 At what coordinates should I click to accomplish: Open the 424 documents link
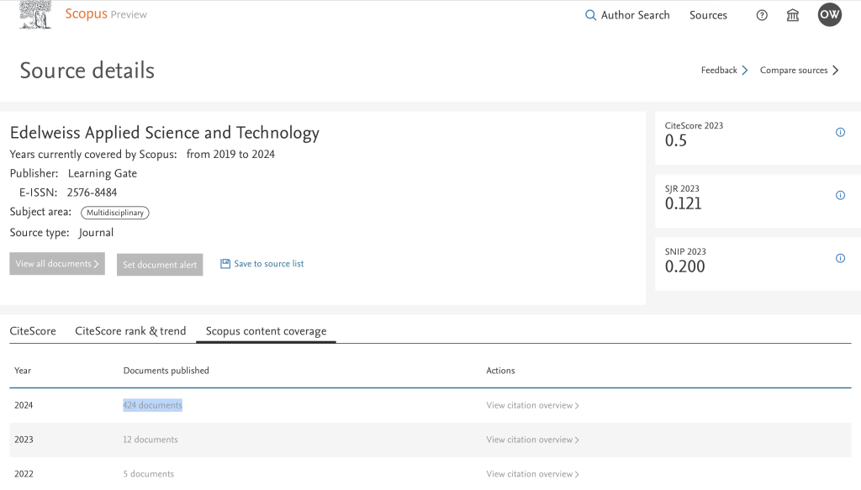(152, 405)
